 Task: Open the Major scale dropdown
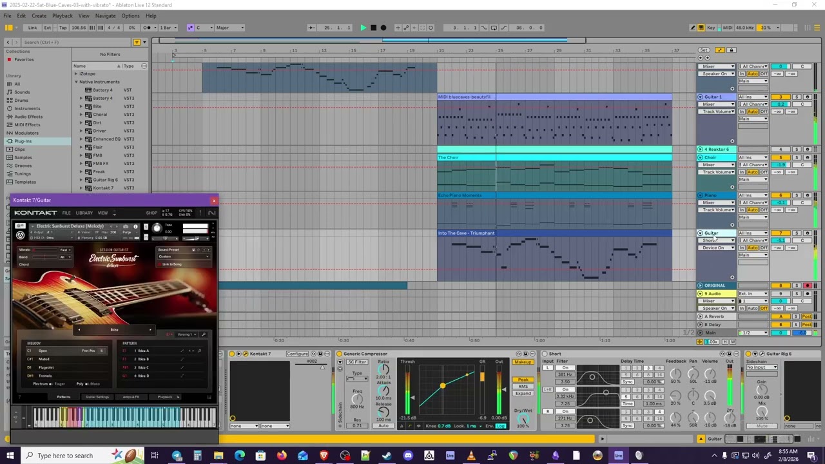[x=230, y=28]
